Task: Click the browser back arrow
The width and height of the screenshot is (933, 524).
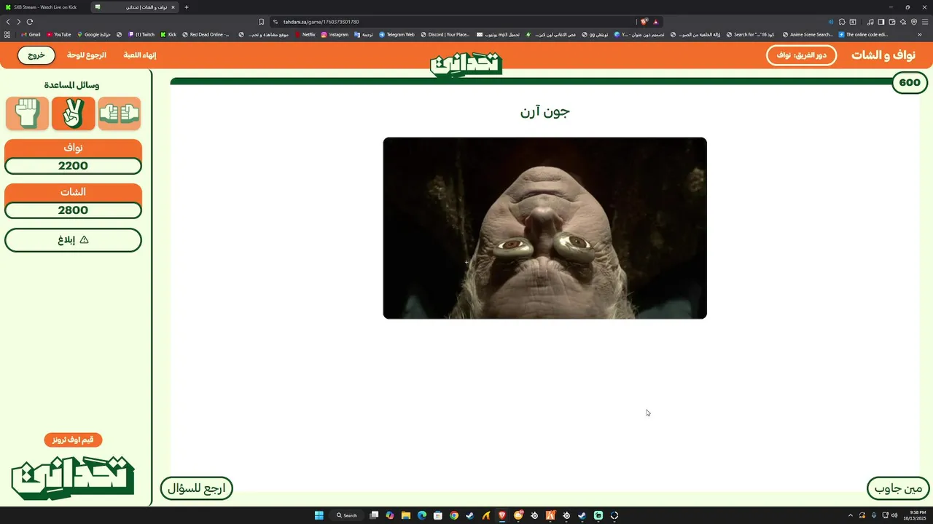Action: coord(8,22)
